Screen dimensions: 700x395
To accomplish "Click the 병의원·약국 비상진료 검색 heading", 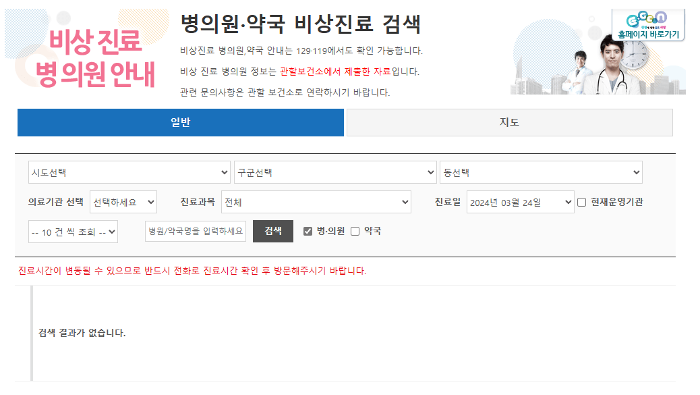I will [301, 24].
